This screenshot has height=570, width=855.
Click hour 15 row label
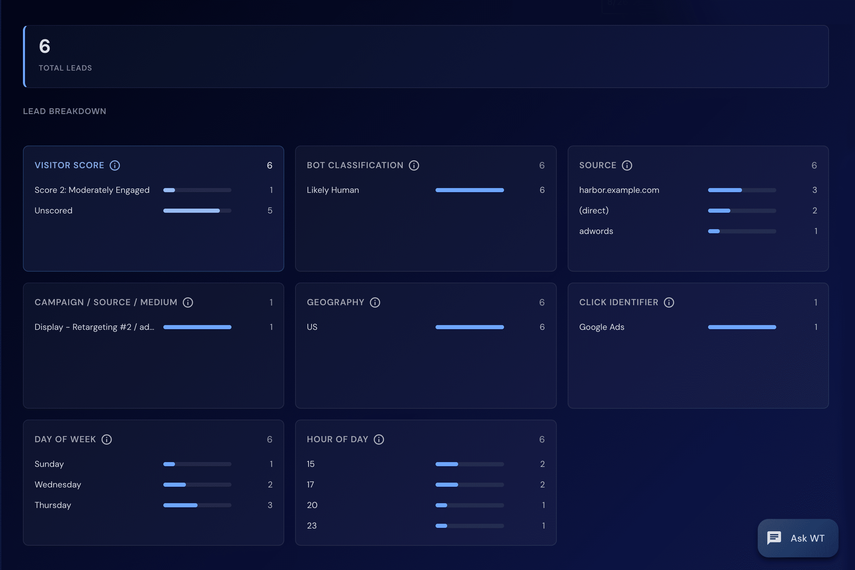(311, 464)
